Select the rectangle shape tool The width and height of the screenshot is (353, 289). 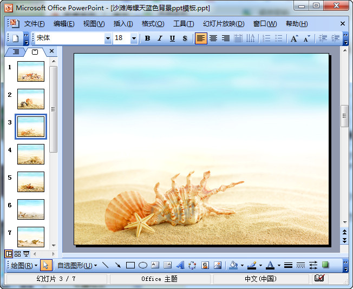[130, 265]
